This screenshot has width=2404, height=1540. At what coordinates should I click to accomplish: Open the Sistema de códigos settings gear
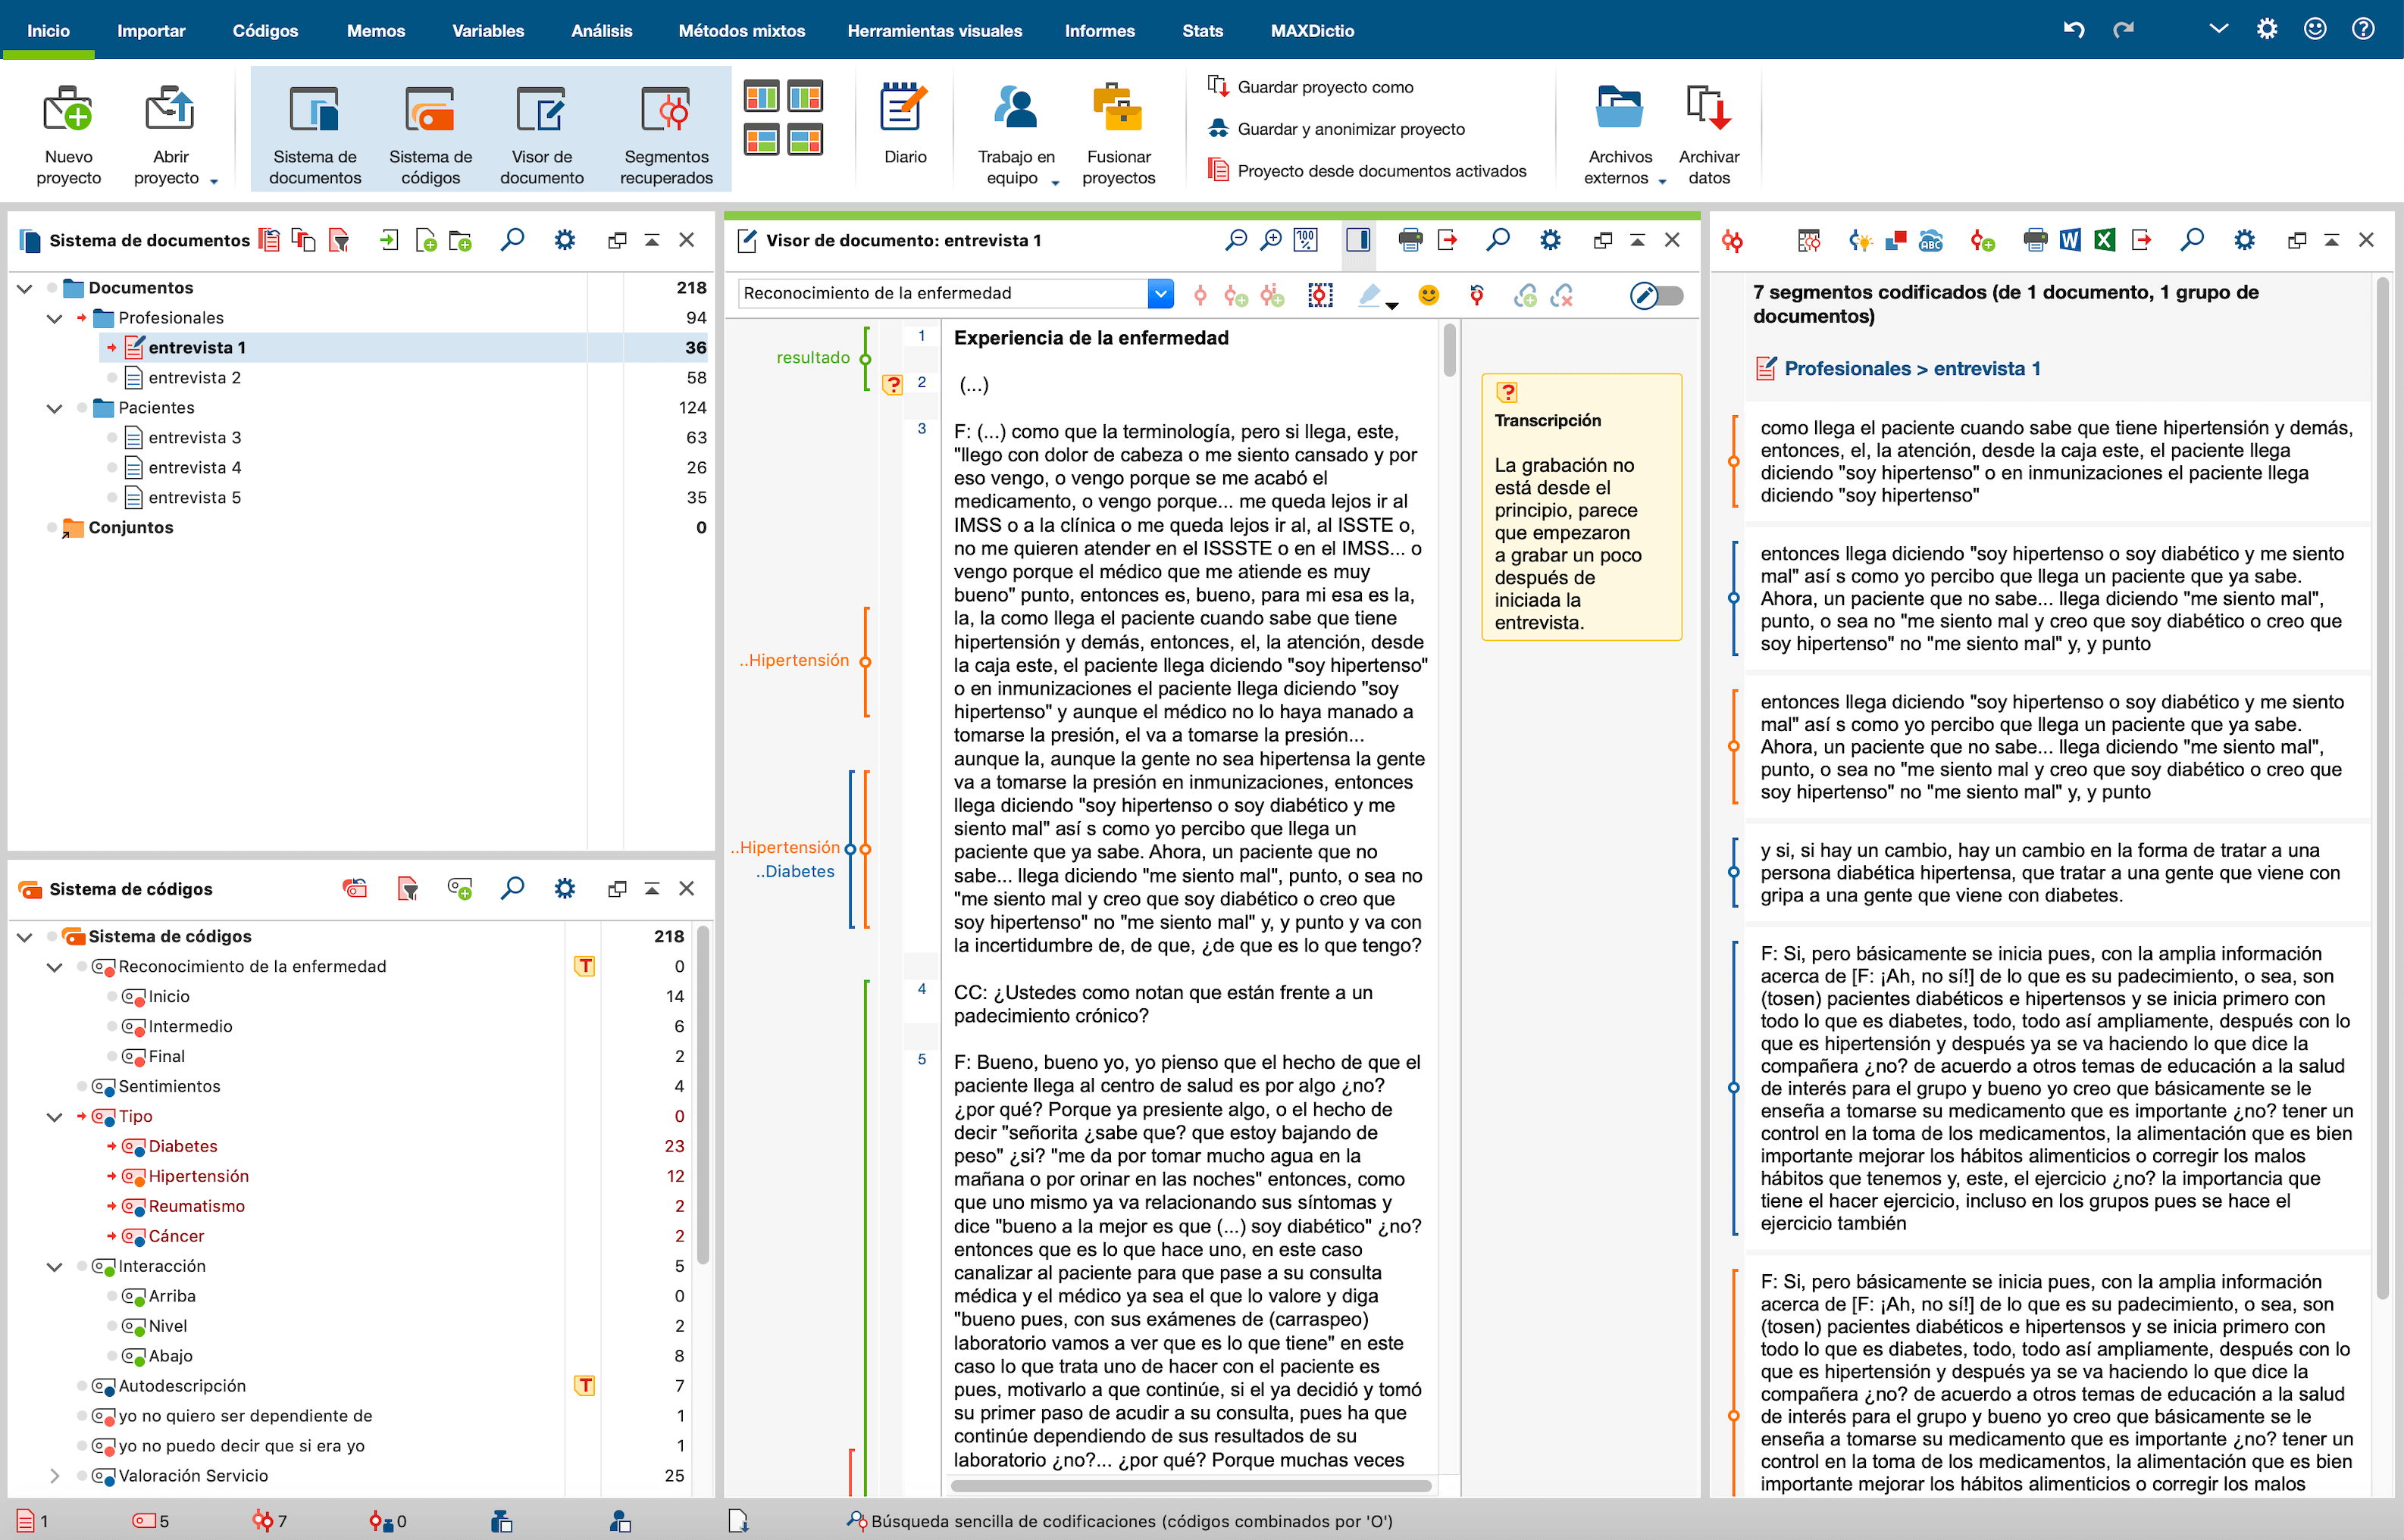point(564,888)
